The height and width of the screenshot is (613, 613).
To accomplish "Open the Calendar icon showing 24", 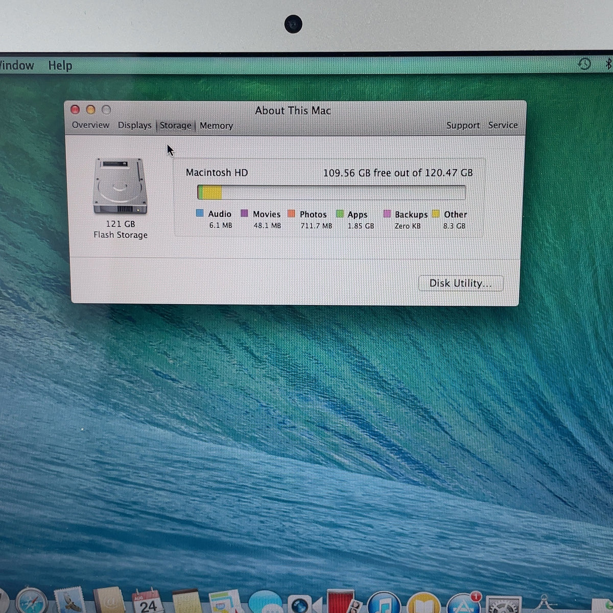I will (x=147, y=601).
